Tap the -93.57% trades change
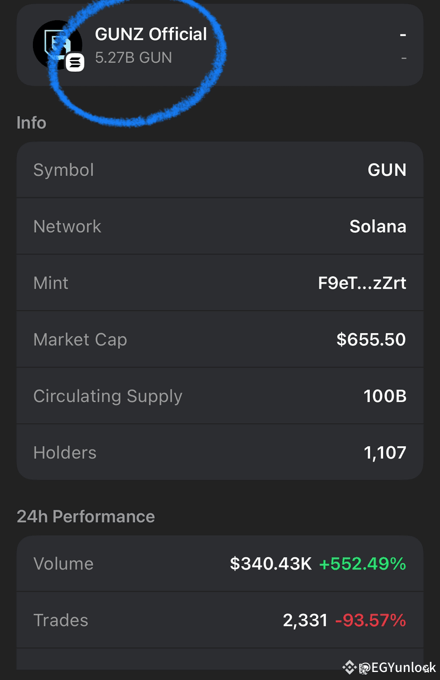Viewport: 440px width, 680px height. [371, 620]
